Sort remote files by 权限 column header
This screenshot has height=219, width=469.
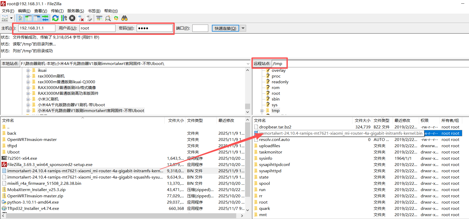point(425,120)
